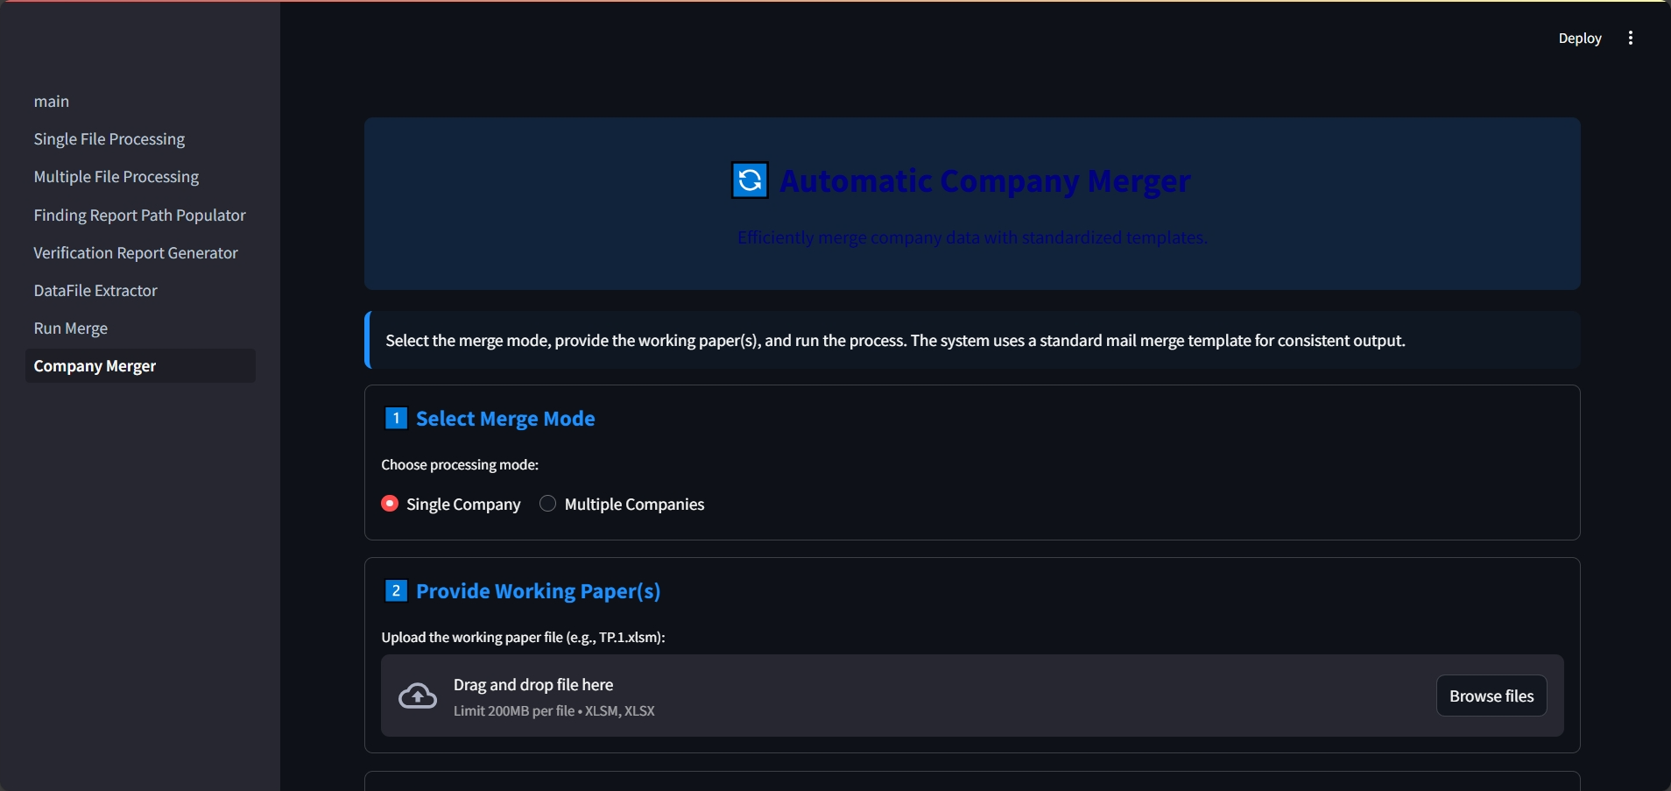Image resolution: width=1671 pixels, height=791 pixels.
Task: Open the main page in sidebar
Action: pos(140,102)
